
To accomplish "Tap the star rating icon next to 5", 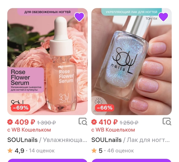I will point(94,150).
